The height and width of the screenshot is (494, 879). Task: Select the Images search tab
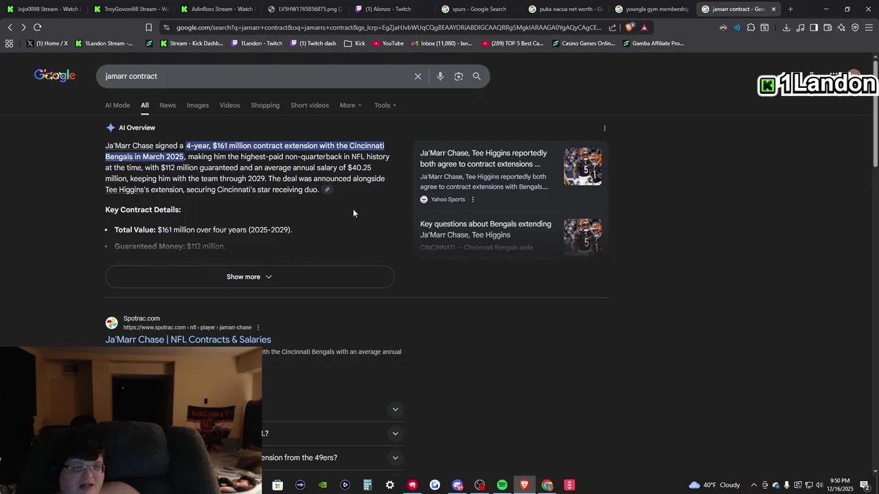pyautogui.click(x=198, y=106)
